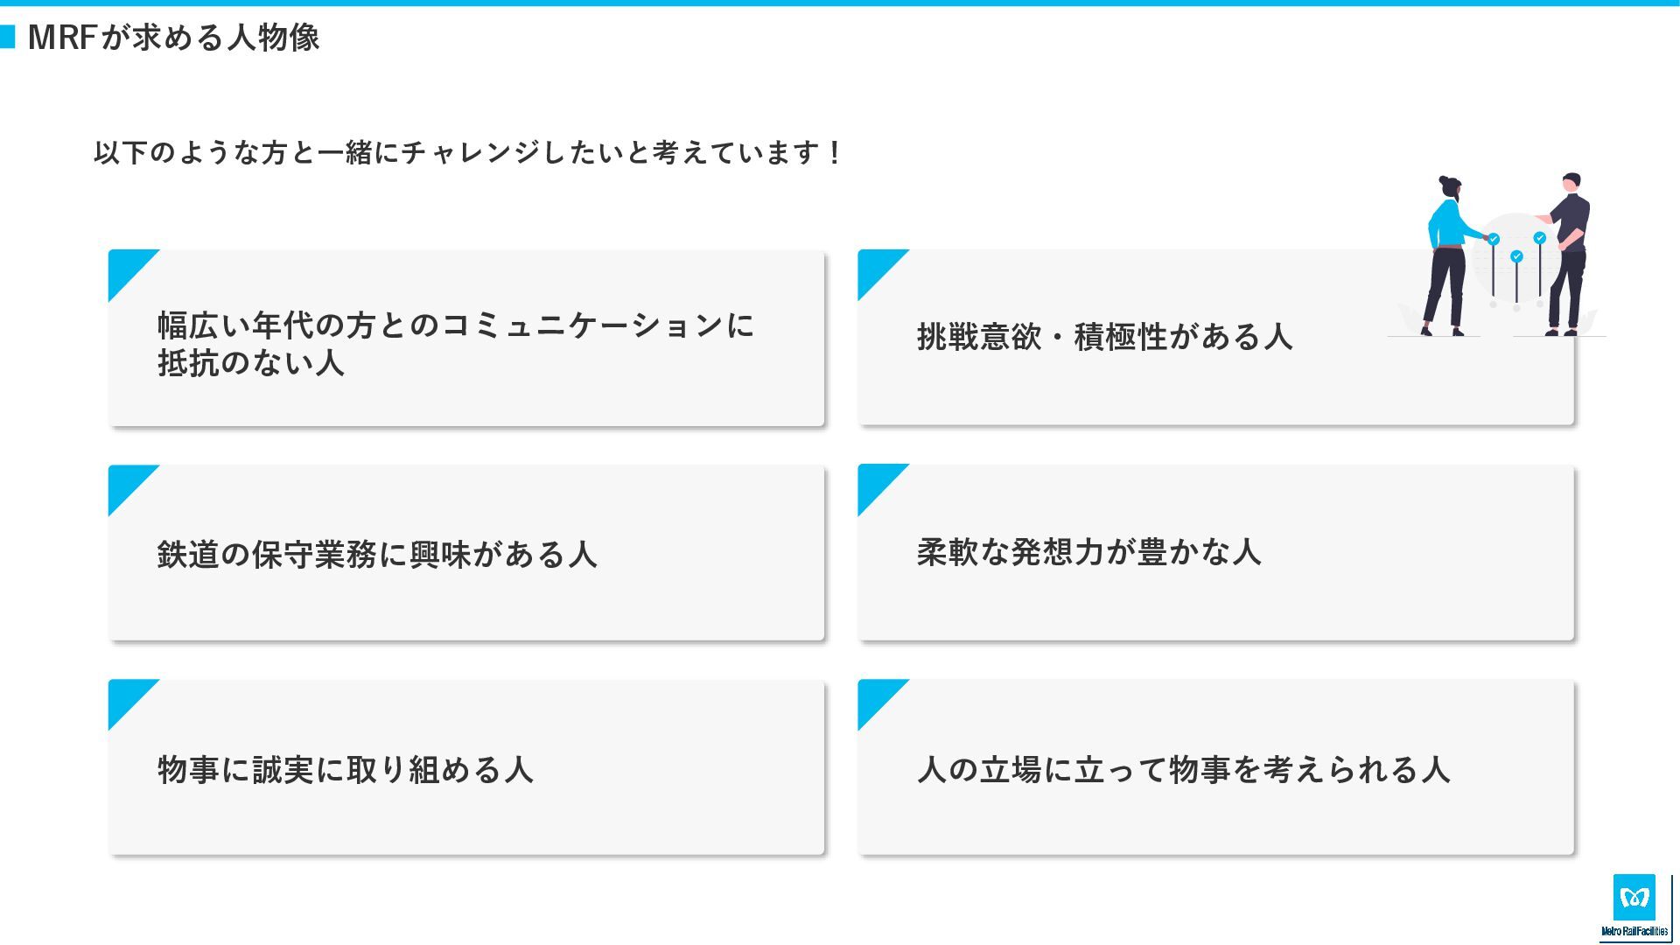This screenshot has height=945, width=1680.
Task: Select the MRFが求める人物像 slide title
Action: (173, 37)
